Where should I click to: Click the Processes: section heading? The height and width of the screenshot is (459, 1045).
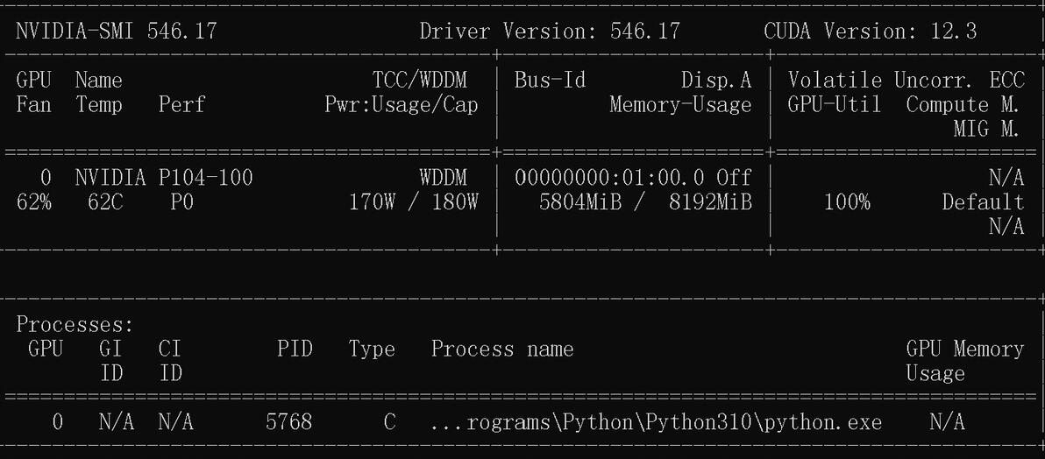(x=75, y=325)
